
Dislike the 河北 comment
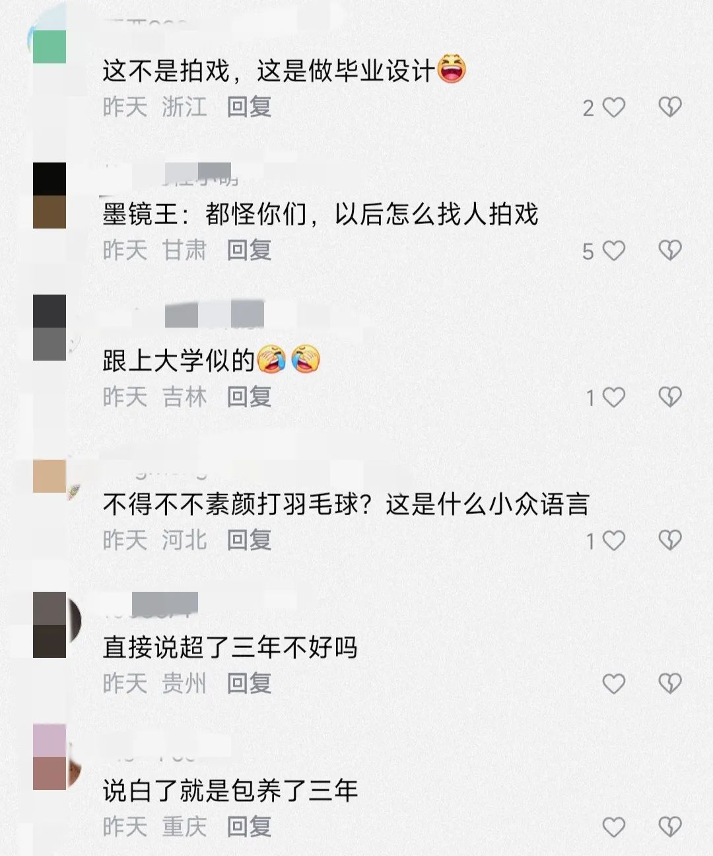click(670, 540)
